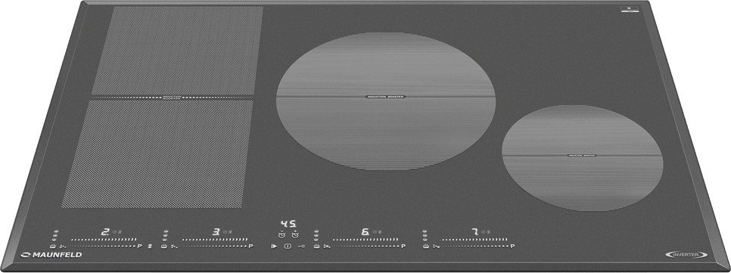Tap the timer minus clock icon
Image resolution: width=731 pixels, height=273 pixels.
click(x=282, y=234)
